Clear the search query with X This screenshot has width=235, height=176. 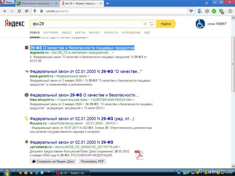tap(145, 24)
